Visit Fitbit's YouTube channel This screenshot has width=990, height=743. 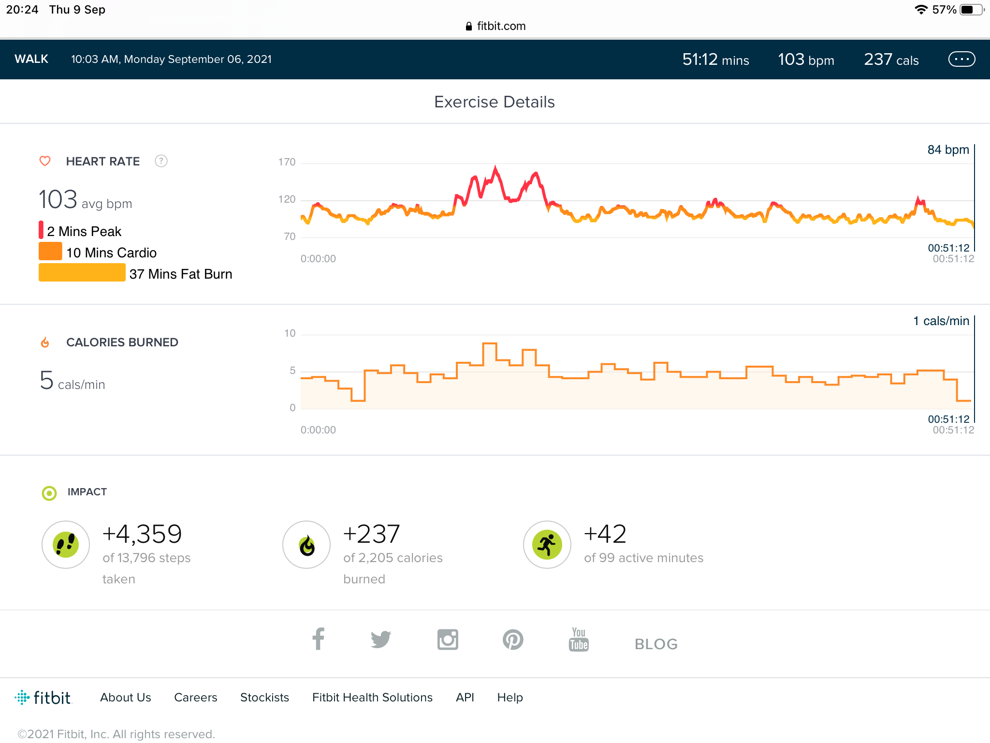click(578, 639)
